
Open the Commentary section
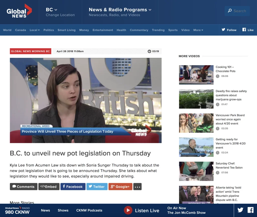point(139,30)
